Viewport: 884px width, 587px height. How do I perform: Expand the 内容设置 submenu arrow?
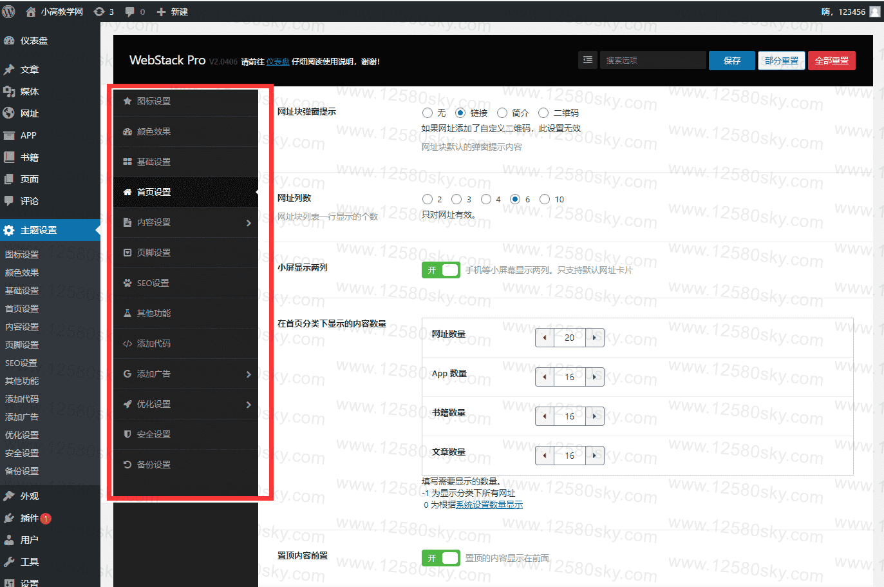249,223
